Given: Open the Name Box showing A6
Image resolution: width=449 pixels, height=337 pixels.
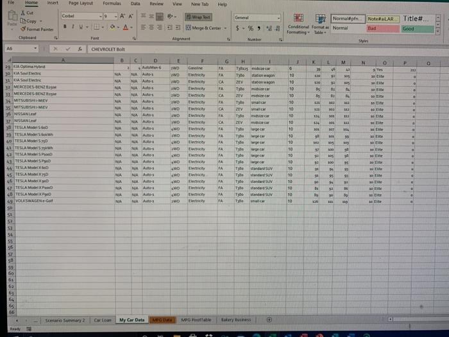Looking at the screenshot, I should pyautogui.click(x=21, y=48).
